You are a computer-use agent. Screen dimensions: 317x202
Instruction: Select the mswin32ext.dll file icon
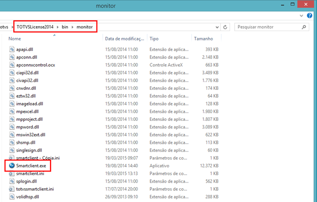coord(12,135)
